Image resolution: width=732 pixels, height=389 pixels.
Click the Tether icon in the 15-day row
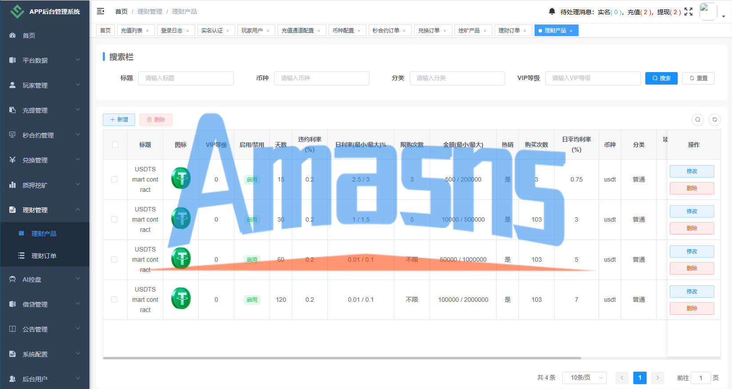(x=181, y=178)
